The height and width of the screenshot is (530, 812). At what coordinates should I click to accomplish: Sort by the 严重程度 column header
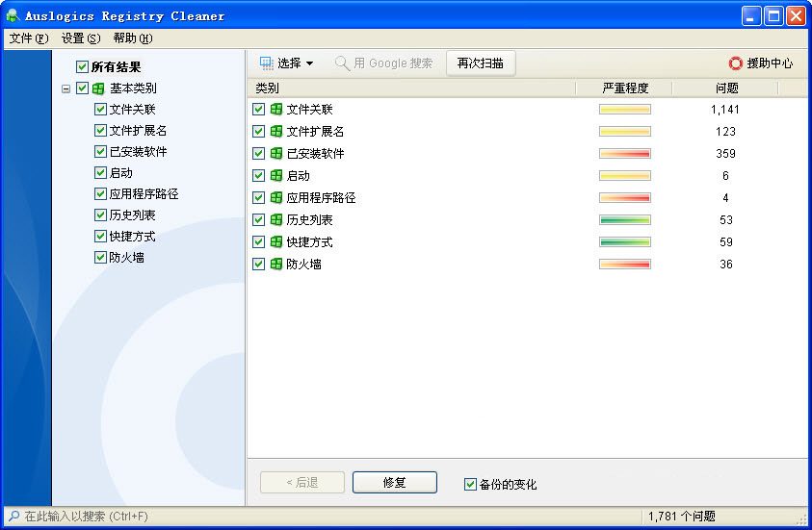[x=624, y=88]
